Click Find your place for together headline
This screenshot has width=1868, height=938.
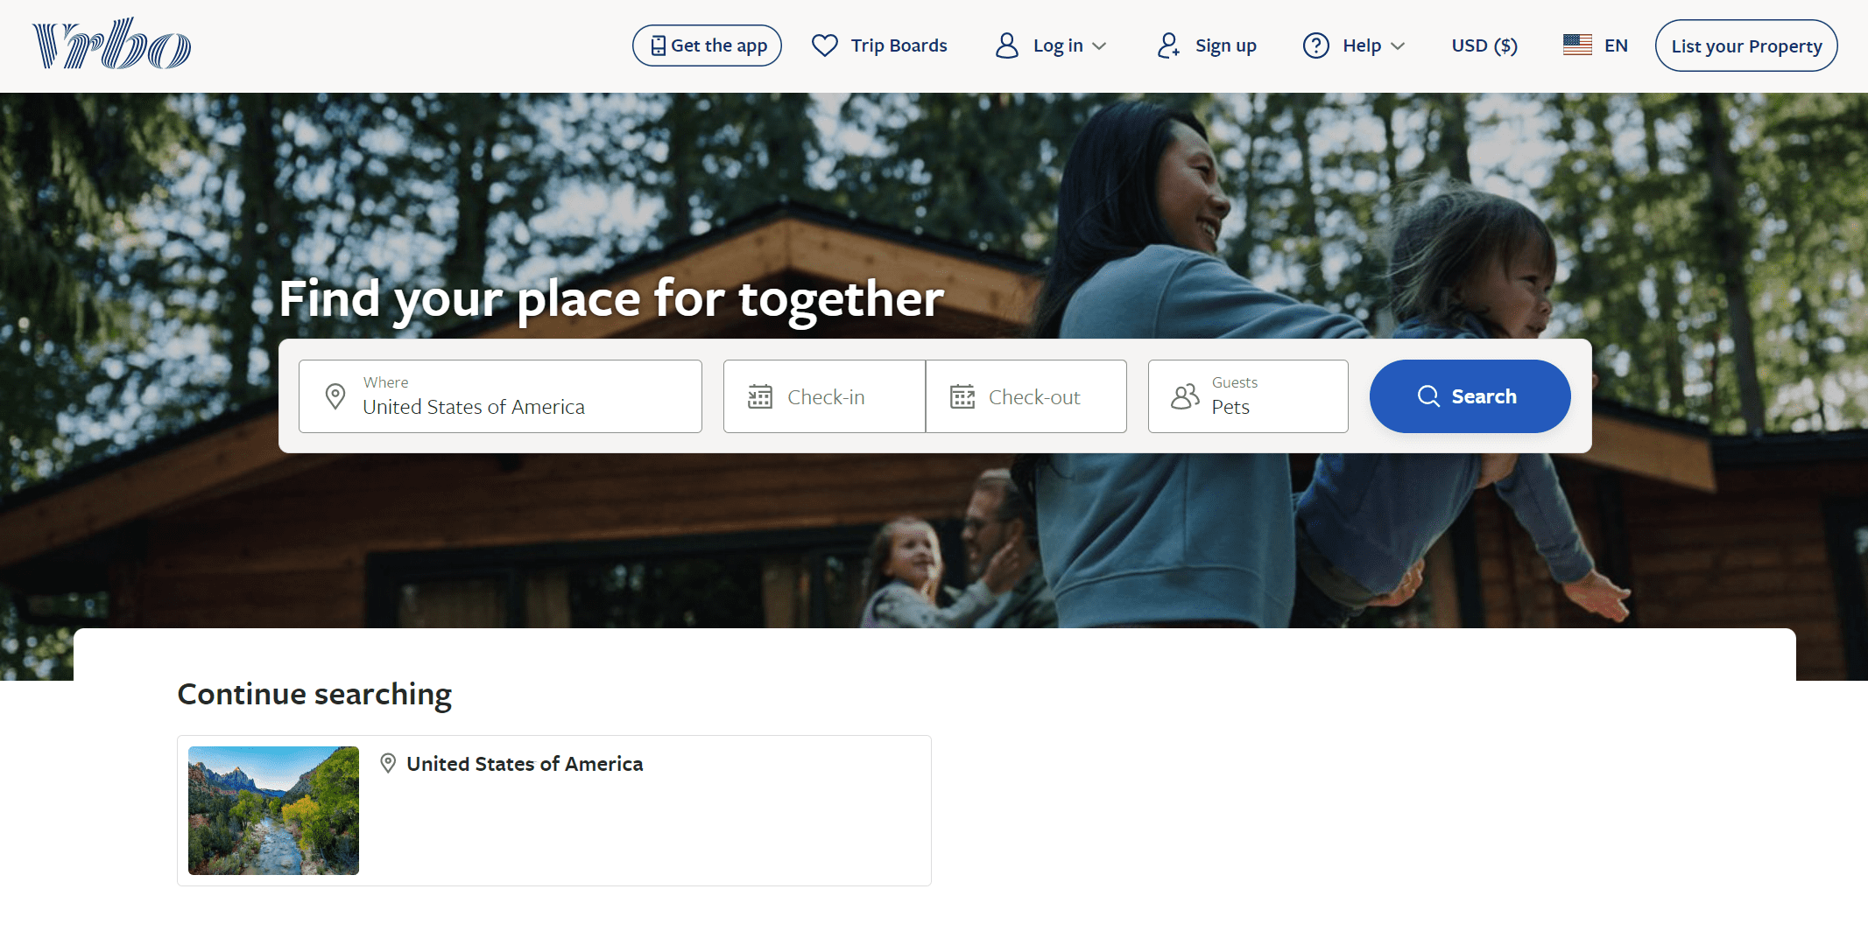pos(611,299)
